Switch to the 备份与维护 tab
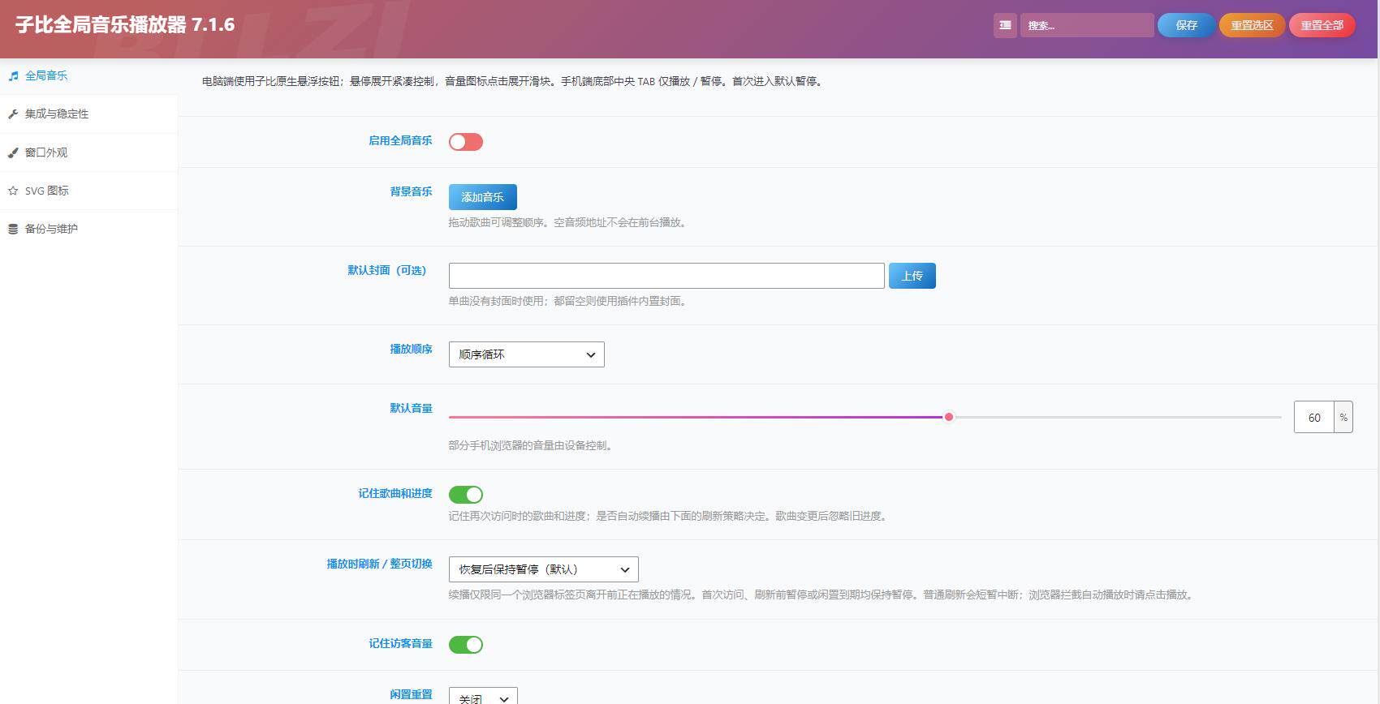Screen dimensions: 1380x704 (88, 229)
